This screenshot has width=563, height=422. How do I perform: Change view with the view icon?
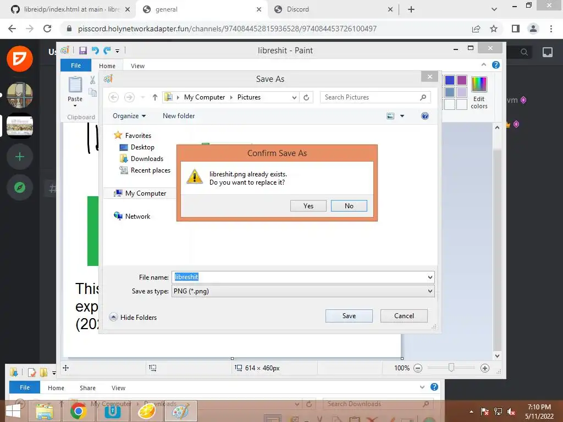coord(390,116)
